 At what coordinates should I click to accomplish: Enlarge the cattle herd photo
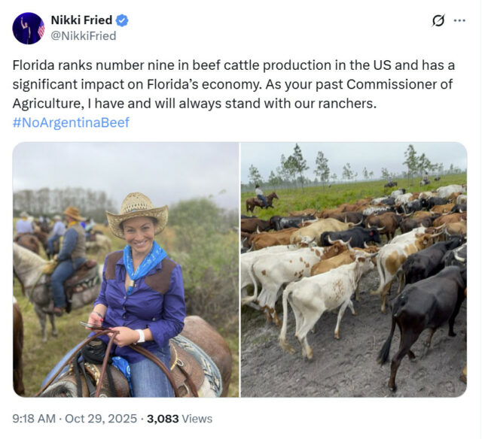point(354,269)
